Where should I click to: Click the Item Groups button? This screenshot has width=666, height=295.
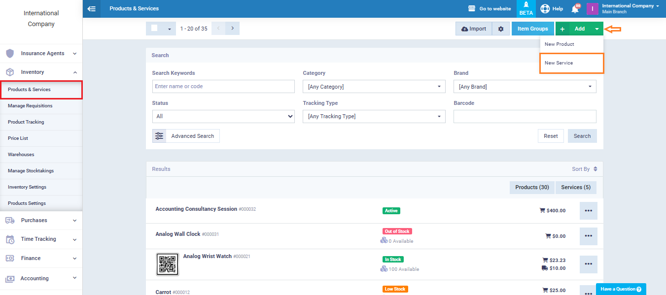tap(532, 29)
